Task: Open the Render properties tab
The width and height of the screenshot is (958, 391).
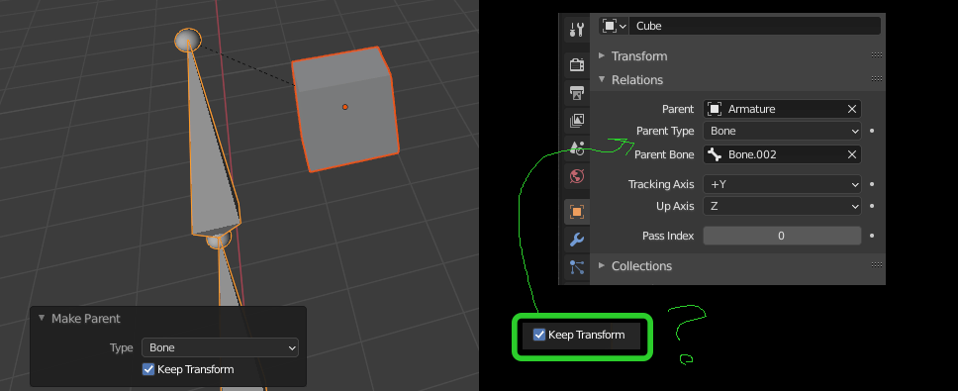Action: coord(577,64)
